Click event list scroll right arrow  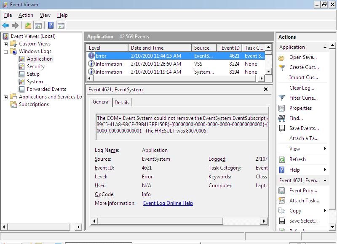coord(261,78)
